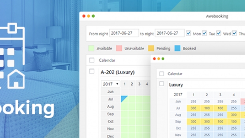245x138 pixels.
Task: Set the From night date field
Action: point(124,33)
